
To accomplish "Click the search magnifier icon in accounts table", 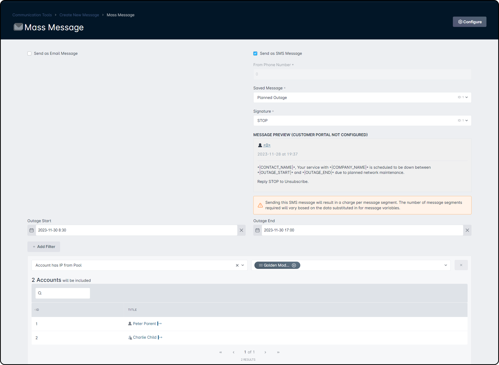I will pos(40,293).
